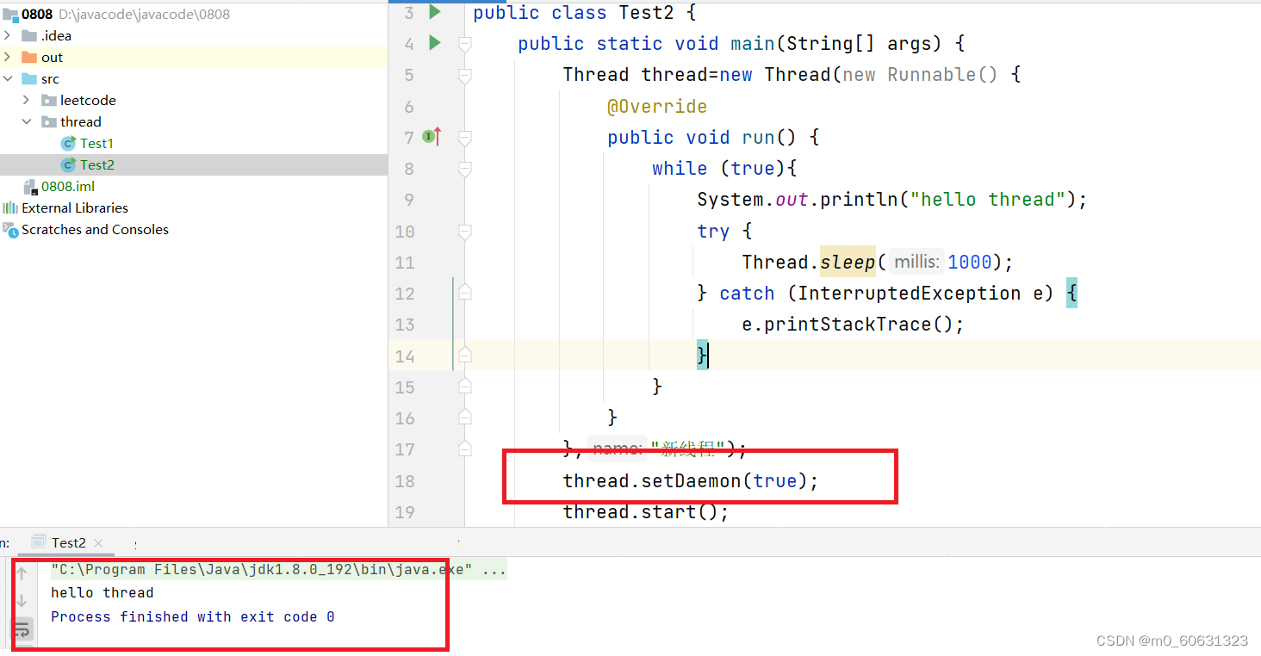This screenshot has width=1261, height=656.
Task: Click InterruptedException in the catch clause
Action: coord(909,293)
